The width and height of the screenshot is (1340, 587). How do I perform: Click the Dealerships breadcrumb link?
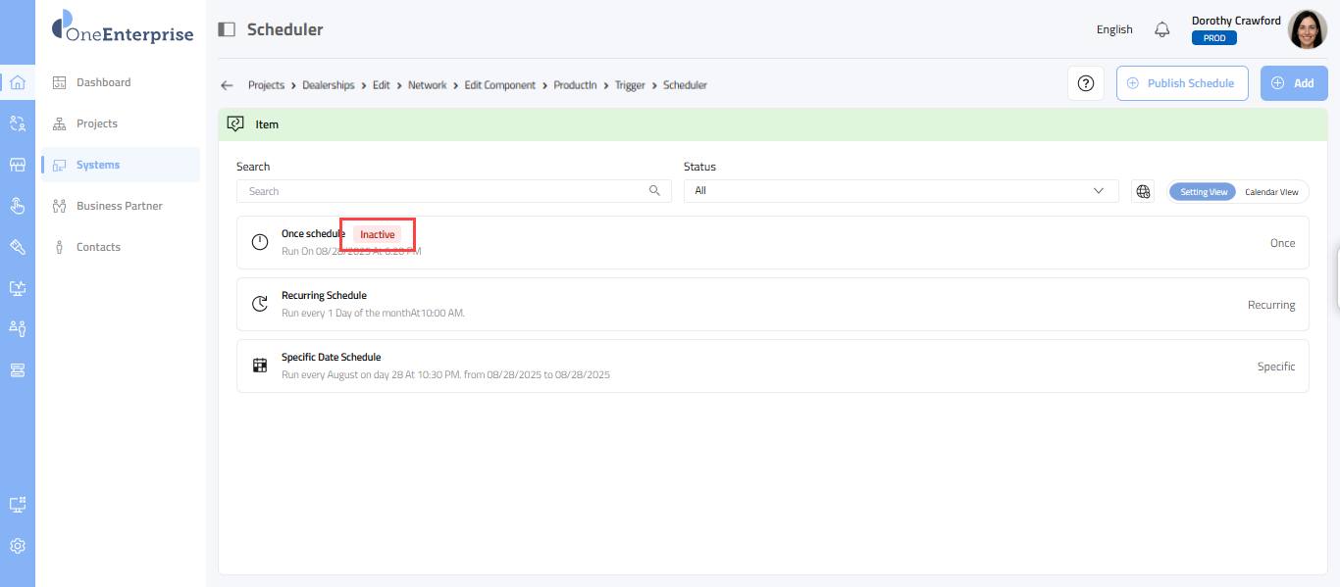pyautogui.click(x=329, y=85)
